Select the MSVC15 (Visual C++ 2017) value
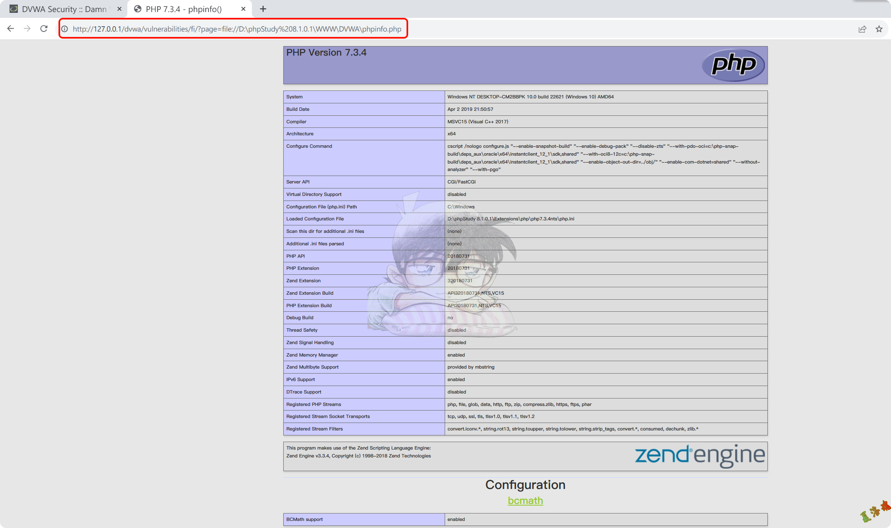The image size is (891, 528). [478, 122]
